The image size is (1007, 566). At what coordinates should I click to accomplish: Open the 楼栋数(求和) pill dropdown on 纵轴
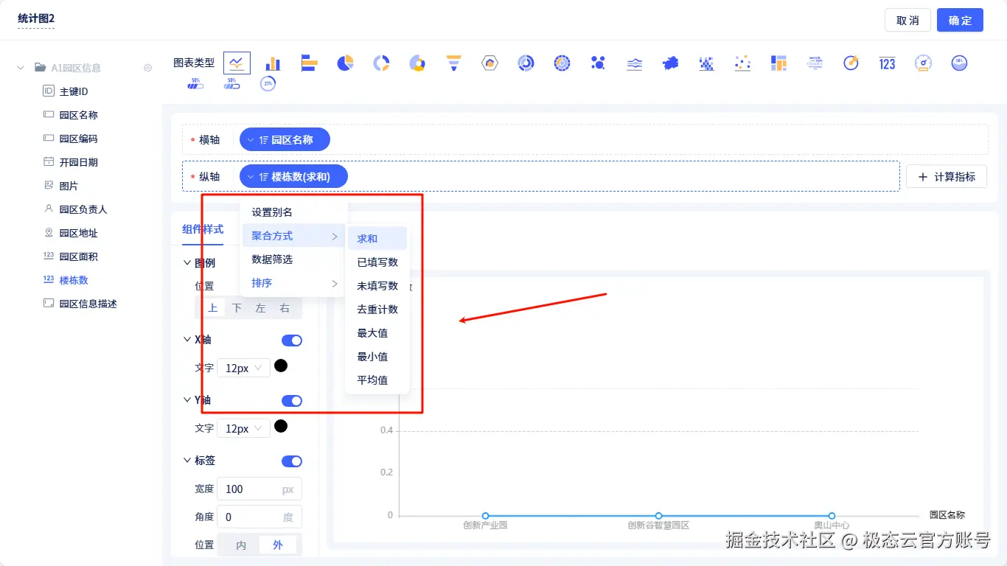[293, 176]
